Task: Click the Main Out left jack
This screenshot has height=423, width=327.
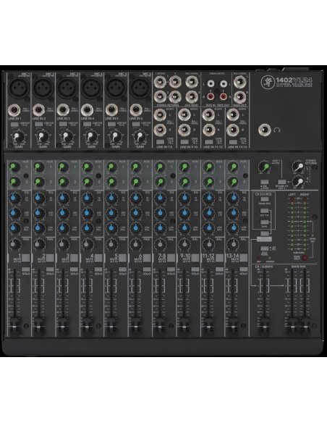Action: (x=239, y=82)
